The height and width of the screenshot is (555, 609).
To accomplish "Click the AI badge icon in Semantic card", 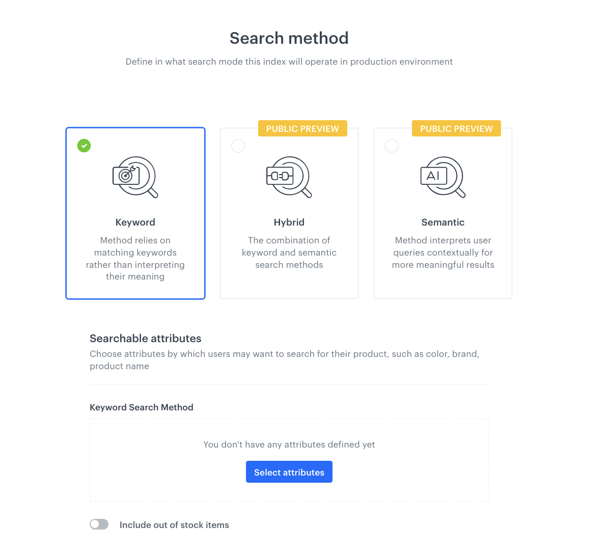I will (x=433, y=176).
